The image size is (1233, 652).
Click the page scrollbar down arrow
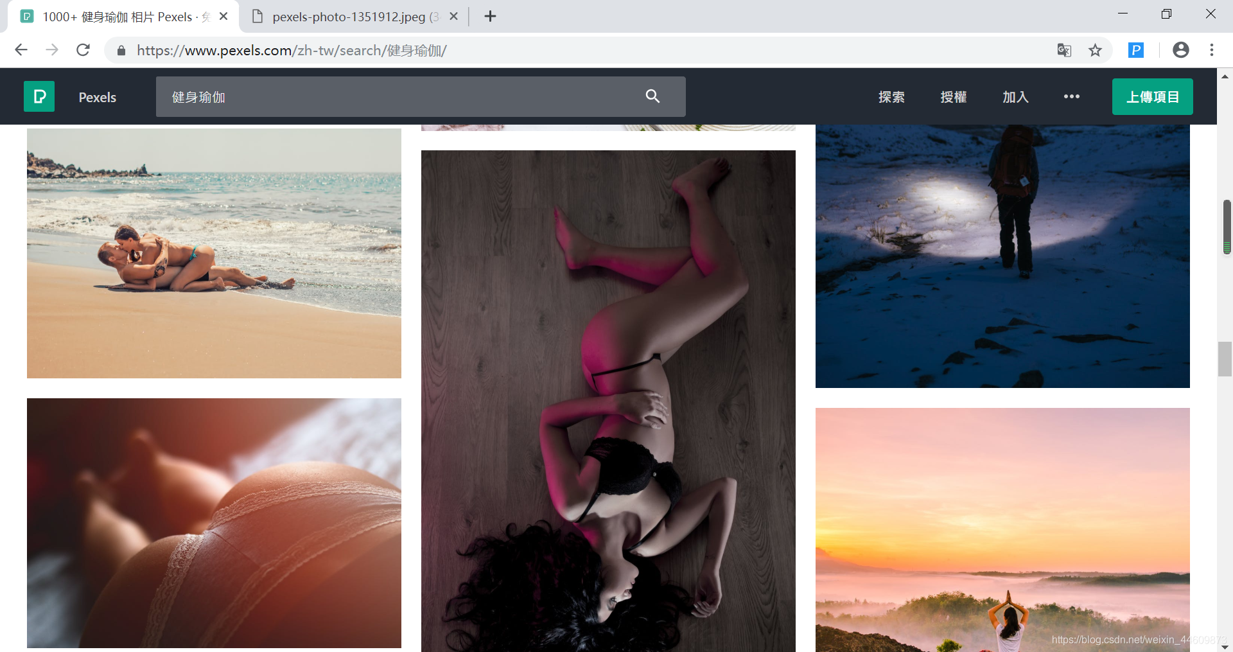(x=1225, y=646)
